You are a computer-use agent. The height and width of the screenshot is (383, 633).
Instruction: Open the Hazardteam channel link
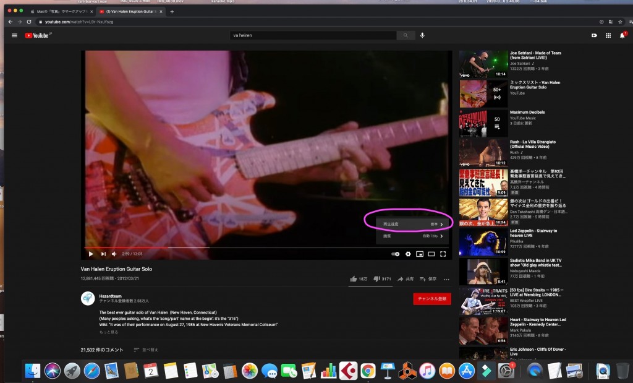click(111, 295)
